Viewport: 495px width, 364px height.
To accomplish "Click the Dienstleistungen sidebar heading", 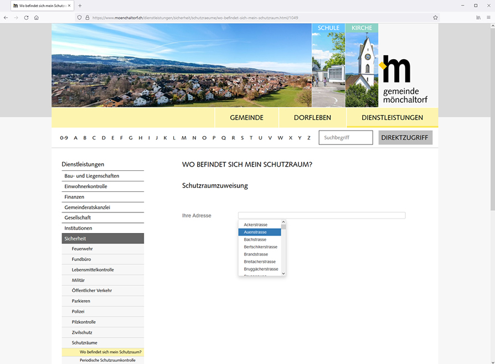I will coord(82,164).
